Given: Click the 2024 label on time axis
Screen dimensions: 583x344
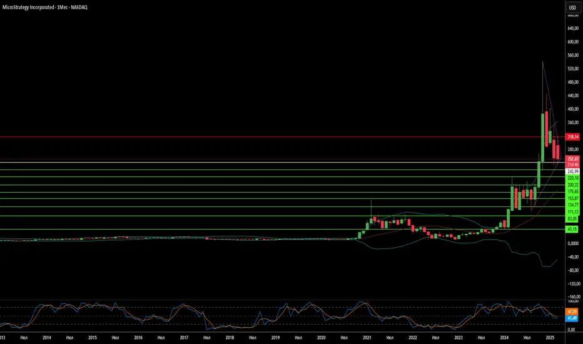Looking at the screenshot, I should coord(504,337).
